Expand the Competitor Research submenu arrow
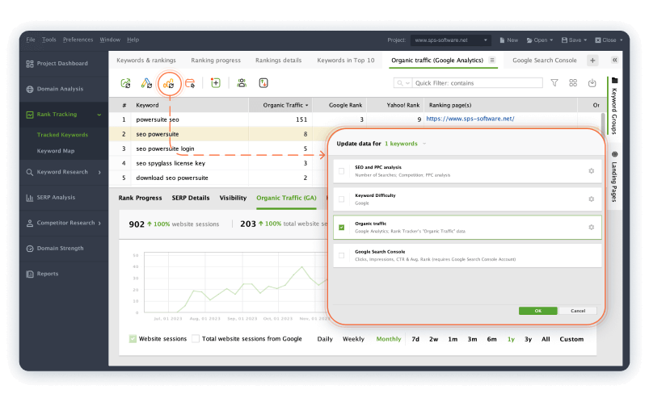 click(x=99, y=223)
